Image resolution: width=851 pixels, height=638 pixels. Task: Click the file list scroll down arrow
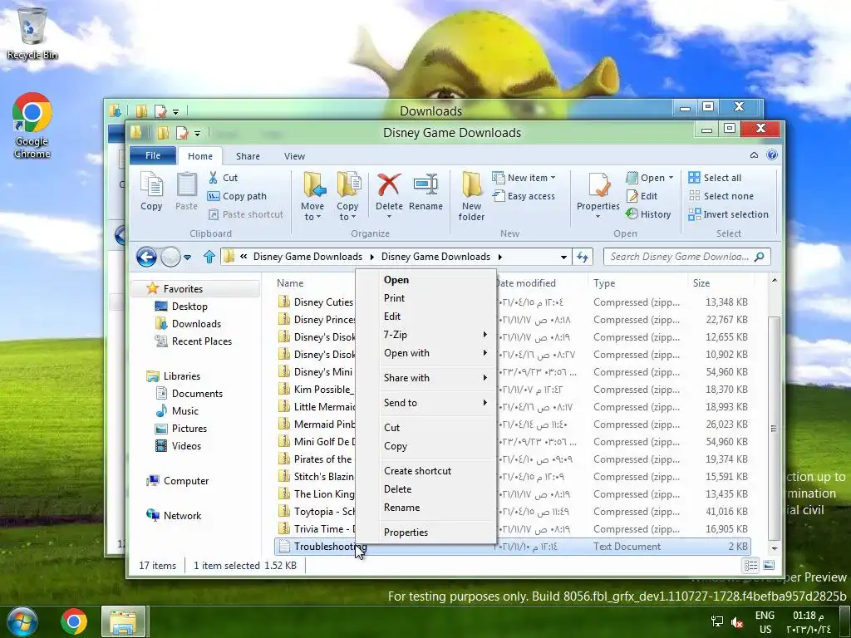775,548
